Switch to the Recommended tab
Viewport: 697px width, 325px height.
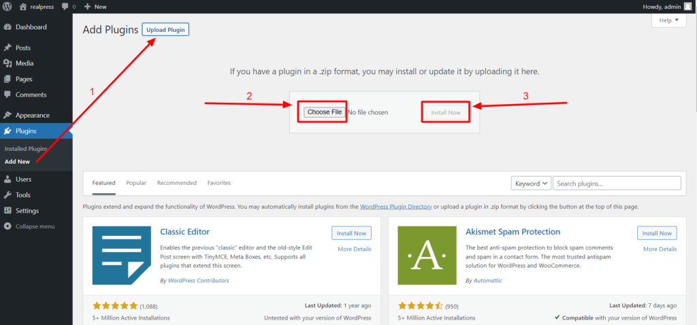[176, 183]
